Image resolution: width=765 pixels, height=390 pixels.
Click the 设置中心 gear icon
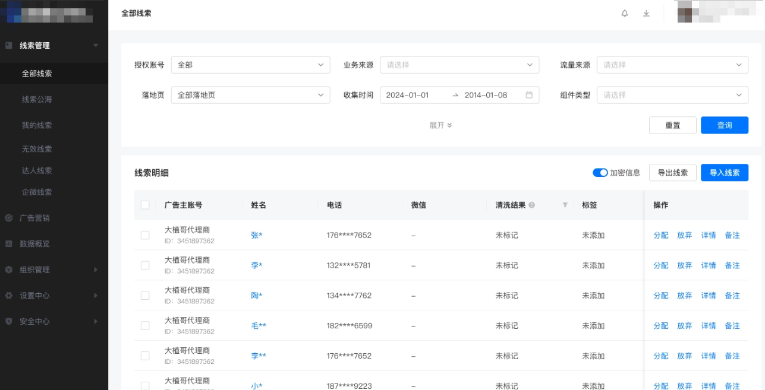tap(8, 295)
